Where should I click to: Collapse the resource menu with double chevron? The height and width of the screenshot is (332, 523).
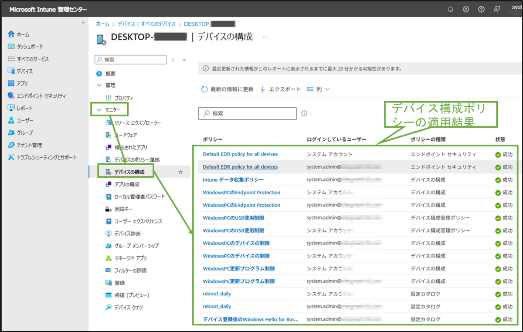[x=184, y=60]
